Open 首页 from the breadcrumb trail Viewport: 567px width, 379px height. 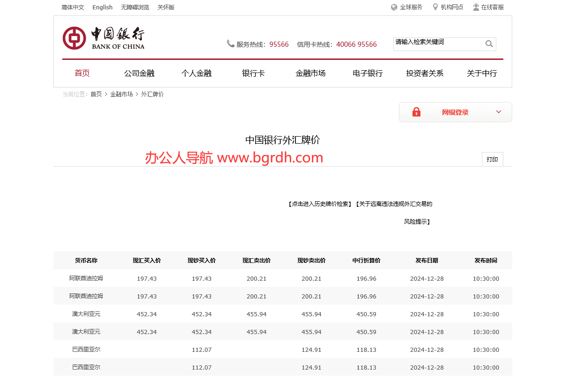[96, 94]
